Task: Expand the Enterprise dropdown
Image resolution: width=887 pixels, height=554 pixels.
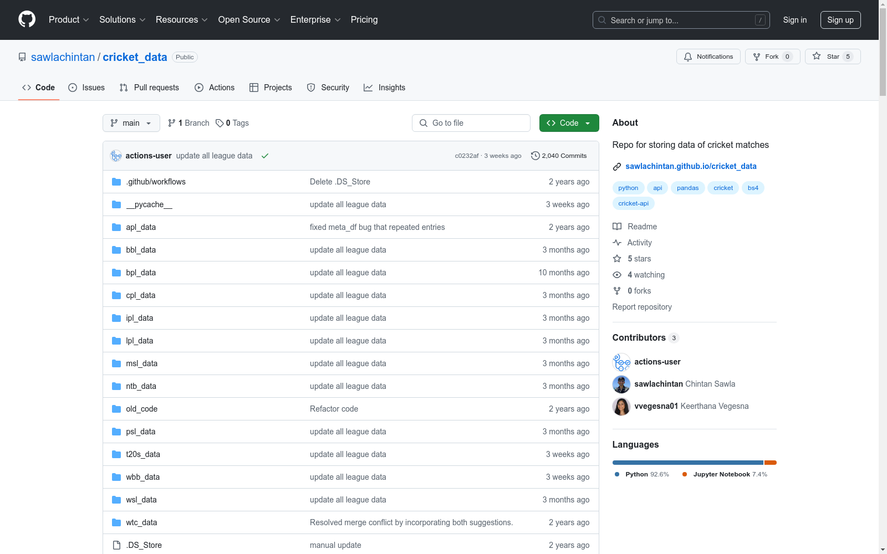Action: point(315,19)
